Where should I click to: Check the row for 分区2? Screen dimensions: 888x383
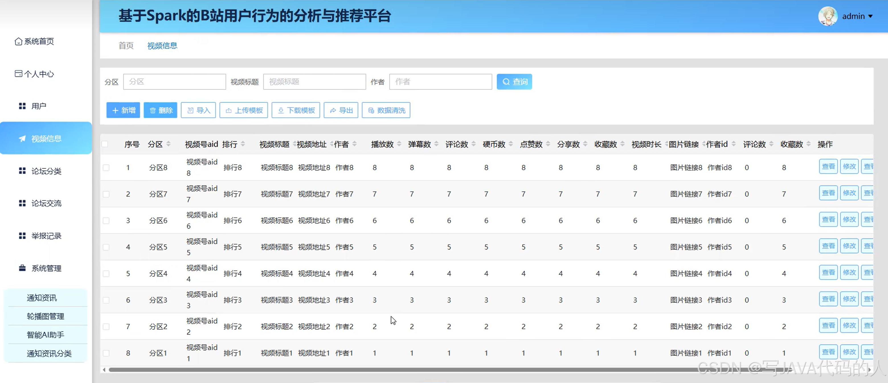106,327
